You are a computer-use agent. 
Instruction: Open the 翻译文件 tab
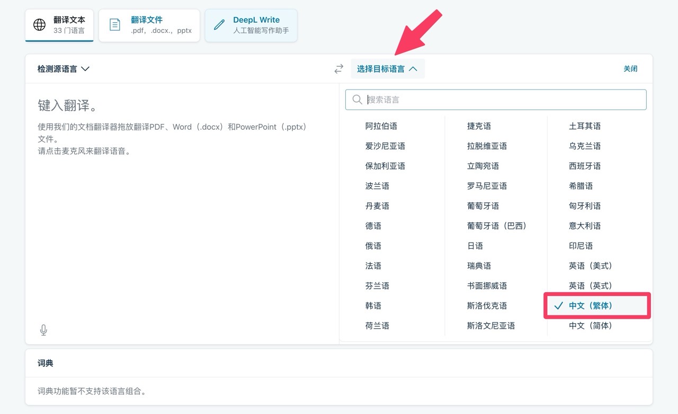(149, 25)
